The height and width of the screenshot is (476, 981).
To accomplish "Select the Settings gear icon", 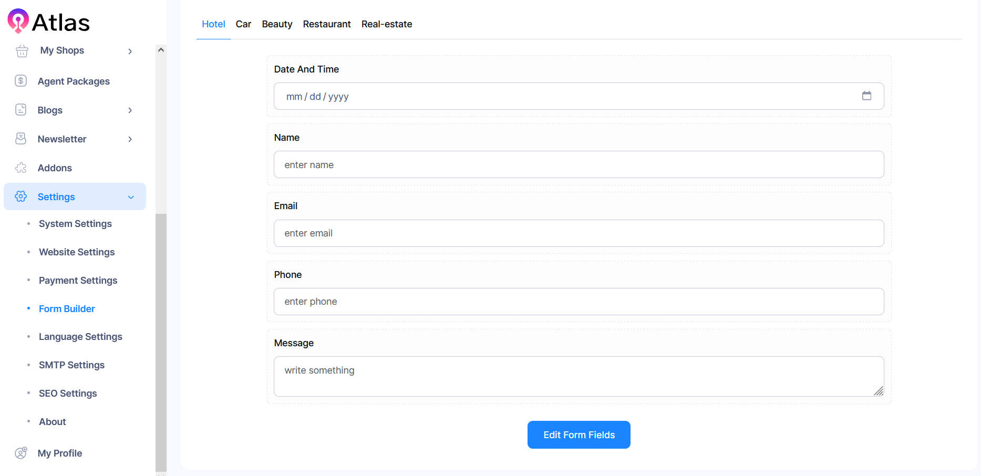I will click(21, 196).
